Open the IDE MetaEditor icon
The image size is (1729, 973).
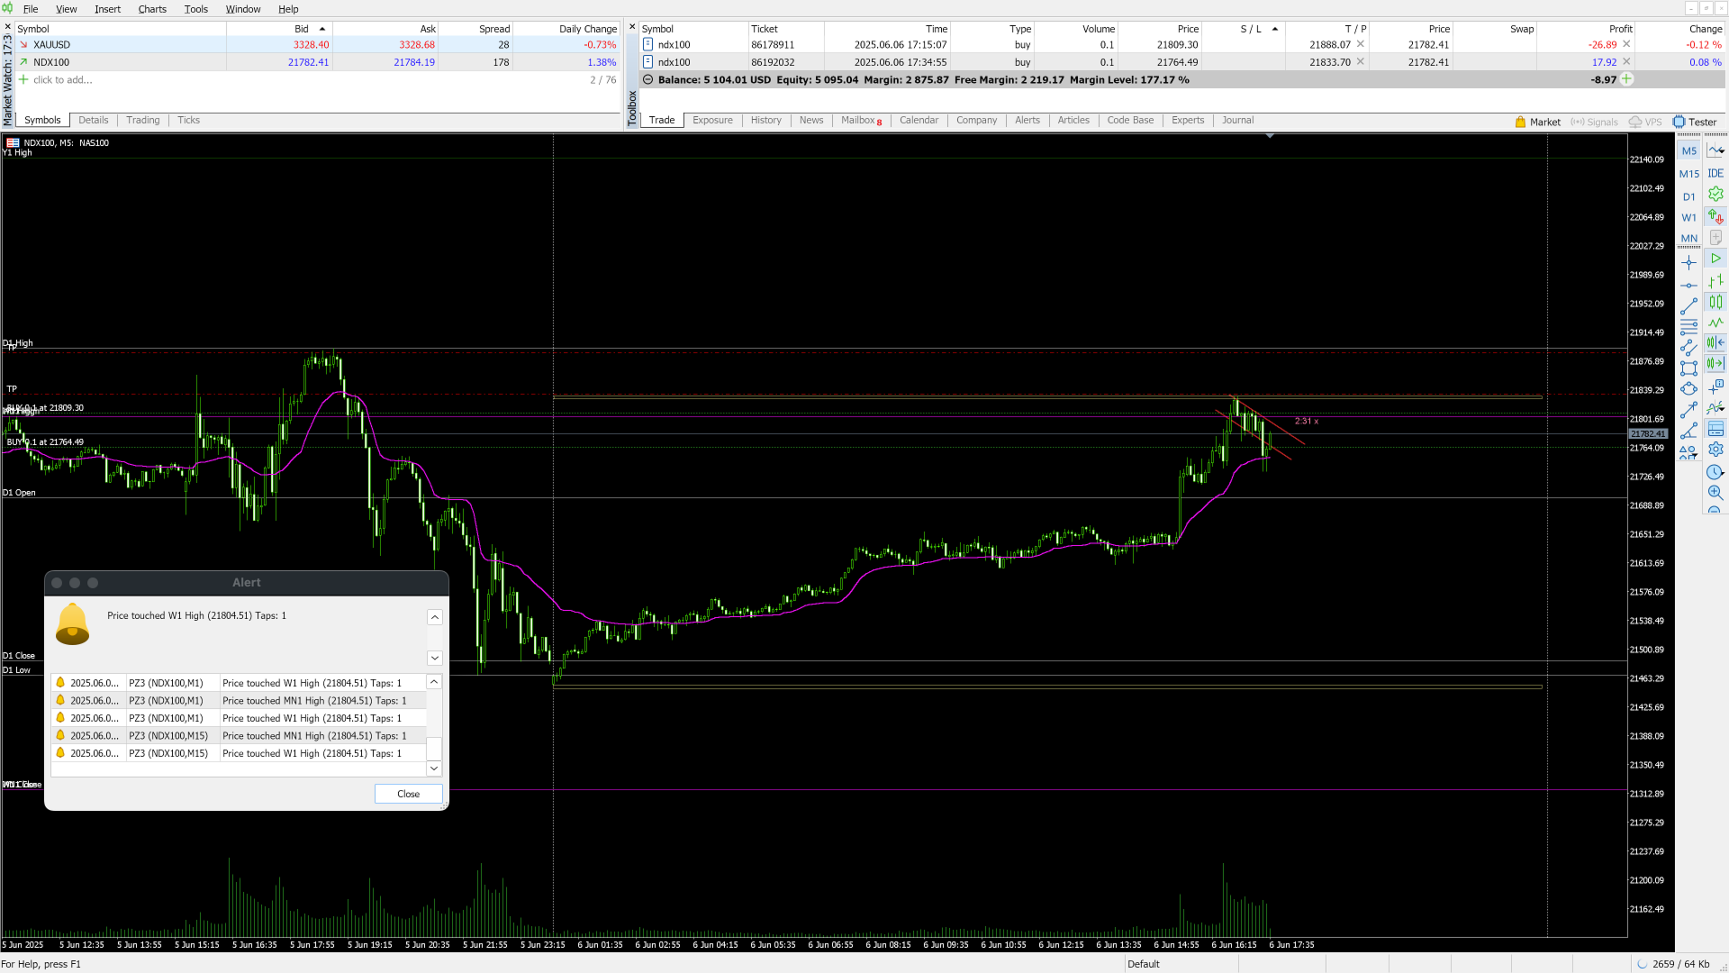point(1715,173)
